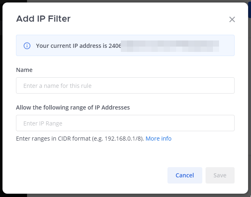Click the Allow the following range label
The width and height of the screenshot is (251, 197).
coord(72,107)
